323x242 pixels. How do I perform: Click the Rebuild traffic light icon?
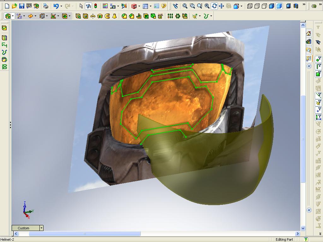95,6
